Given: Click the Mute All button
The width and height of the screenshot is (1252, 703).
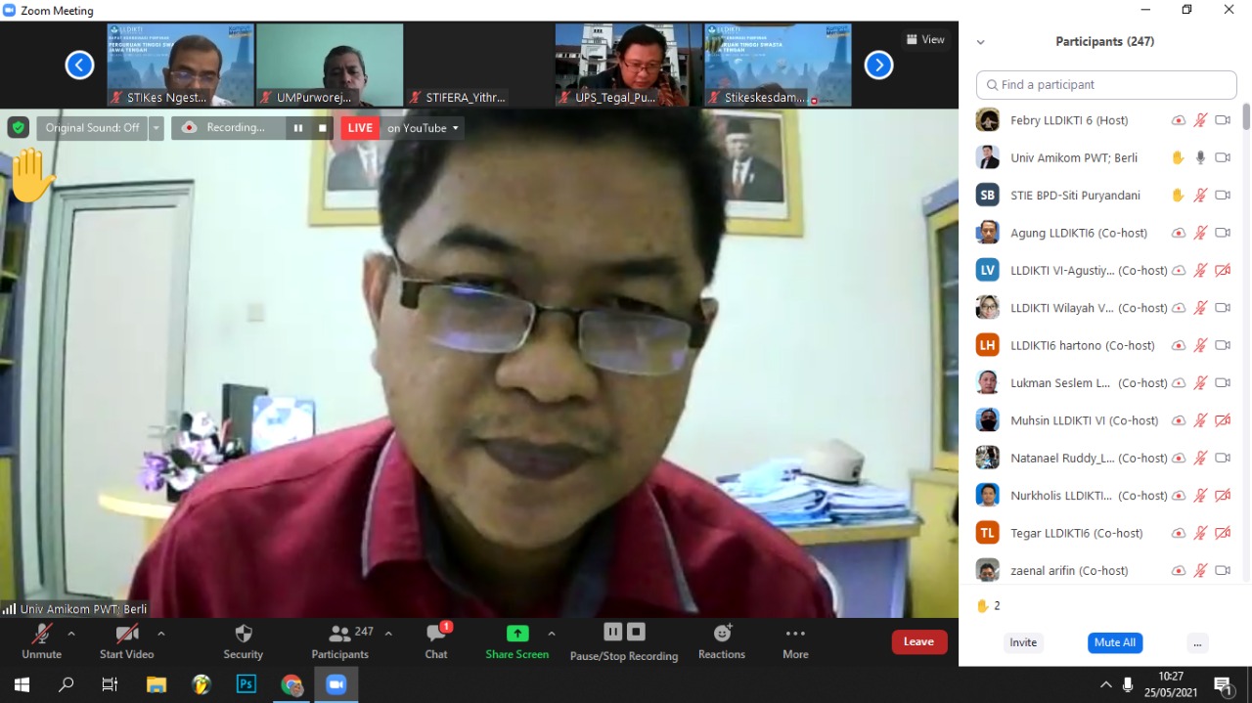Looking at the screenshot, I should coord(1114,642).
